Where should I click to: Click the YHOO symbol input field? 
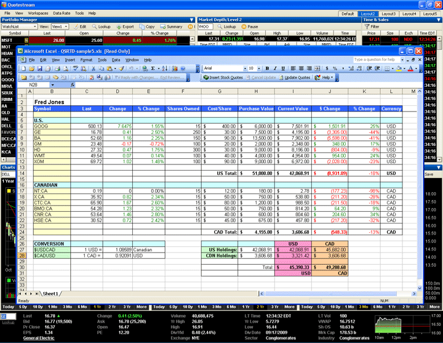204,27
